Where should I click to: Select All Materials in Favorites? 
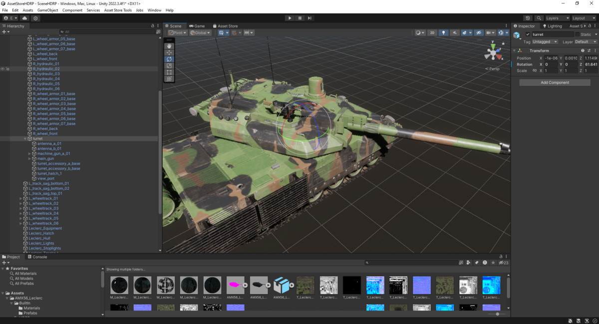click(x=25, y=274)
